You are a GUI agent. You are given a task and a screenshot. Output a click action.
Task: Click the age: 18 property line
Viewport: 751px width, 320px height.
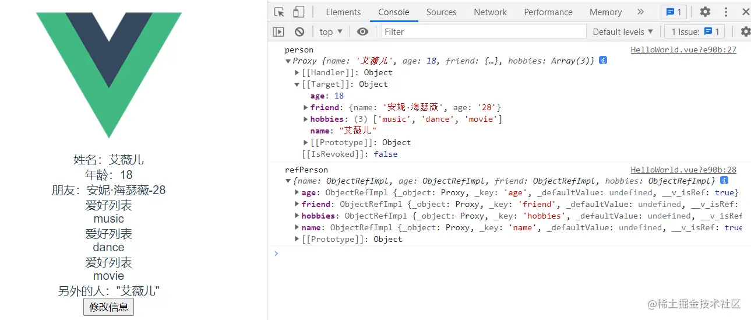point(327,96)
